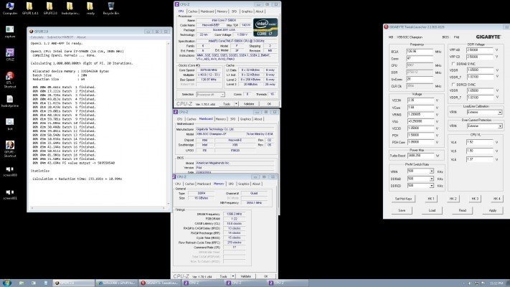Click the VCCIN voltage input field

coord(420,100)
